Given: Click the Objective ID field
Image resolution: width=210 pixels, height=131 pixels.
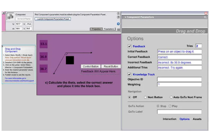Looking at the screenshot, I should (x=179, y=79).
